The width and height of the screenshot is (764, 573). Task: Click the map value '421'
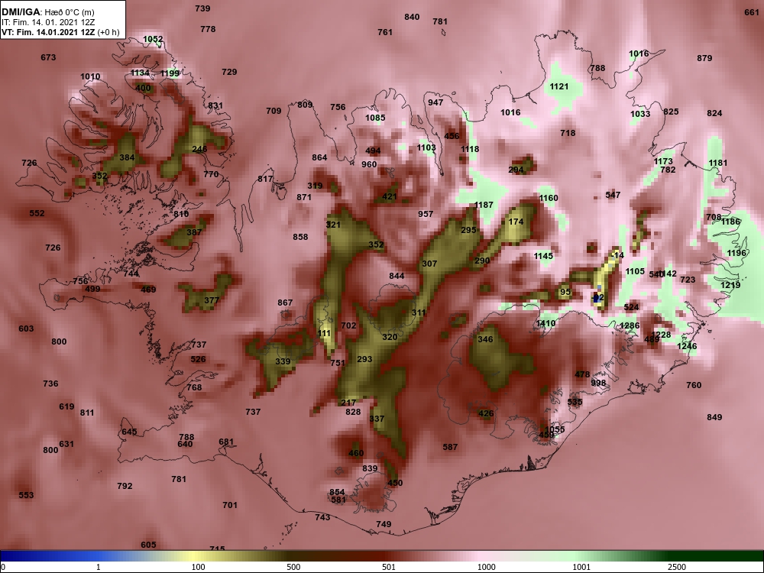point(390,197)
